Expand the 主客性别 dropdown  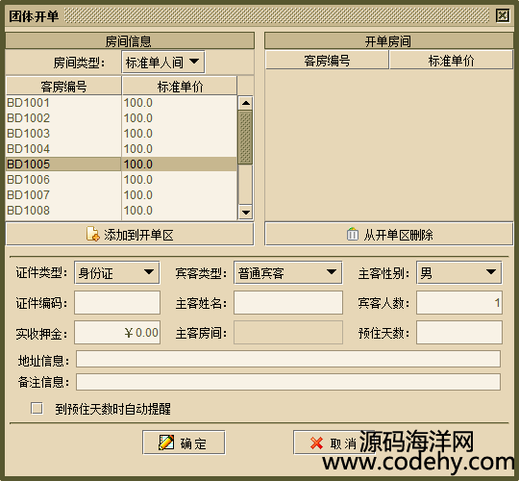[459, 272]
